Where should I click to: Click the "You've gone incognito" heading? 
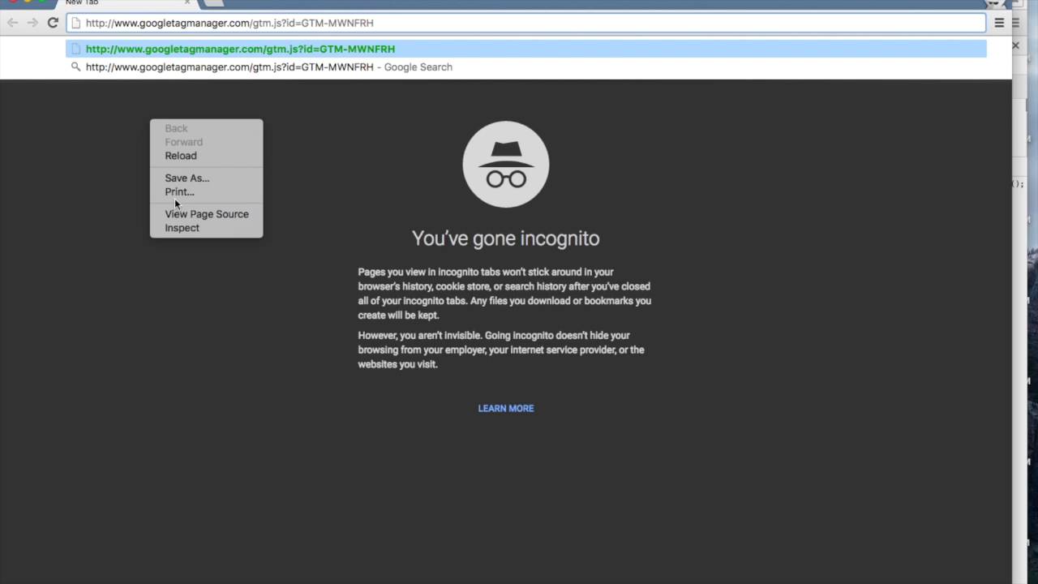coord(506,238)
